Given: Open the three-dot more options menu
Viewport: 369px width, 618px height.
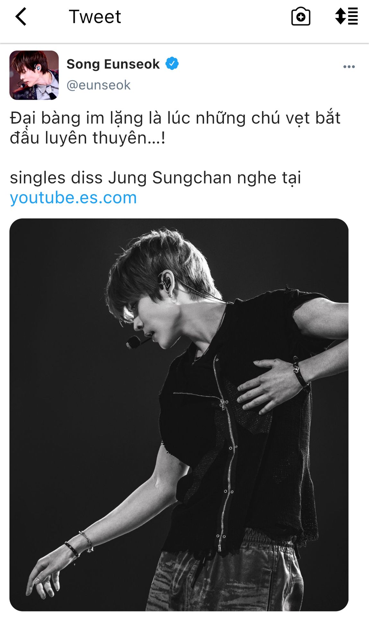Looking at the screenshot, I should click(x=349, y=67).
